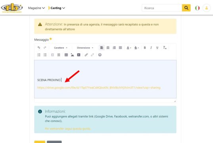The height and width of the screenshot is (143, 213).
Task: Click in the message text area after SCENA PROVINO
Action: click(x=61, y=80)
